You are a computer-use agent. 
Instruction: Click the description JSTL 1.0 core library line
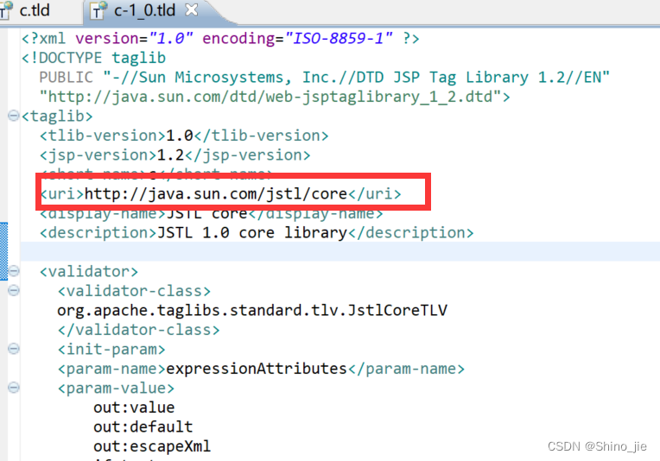coord(257,232)
